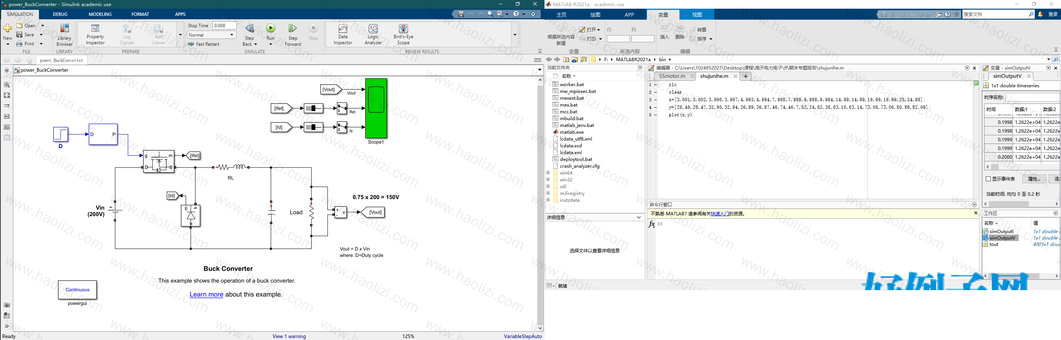1061x340 pixels.
Task: Open MATLAB 视图 tab
Action: point(697,14)
